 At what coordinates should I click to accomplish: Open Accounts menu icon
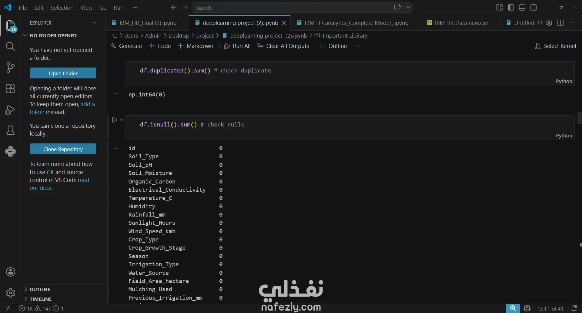(11, 272)
